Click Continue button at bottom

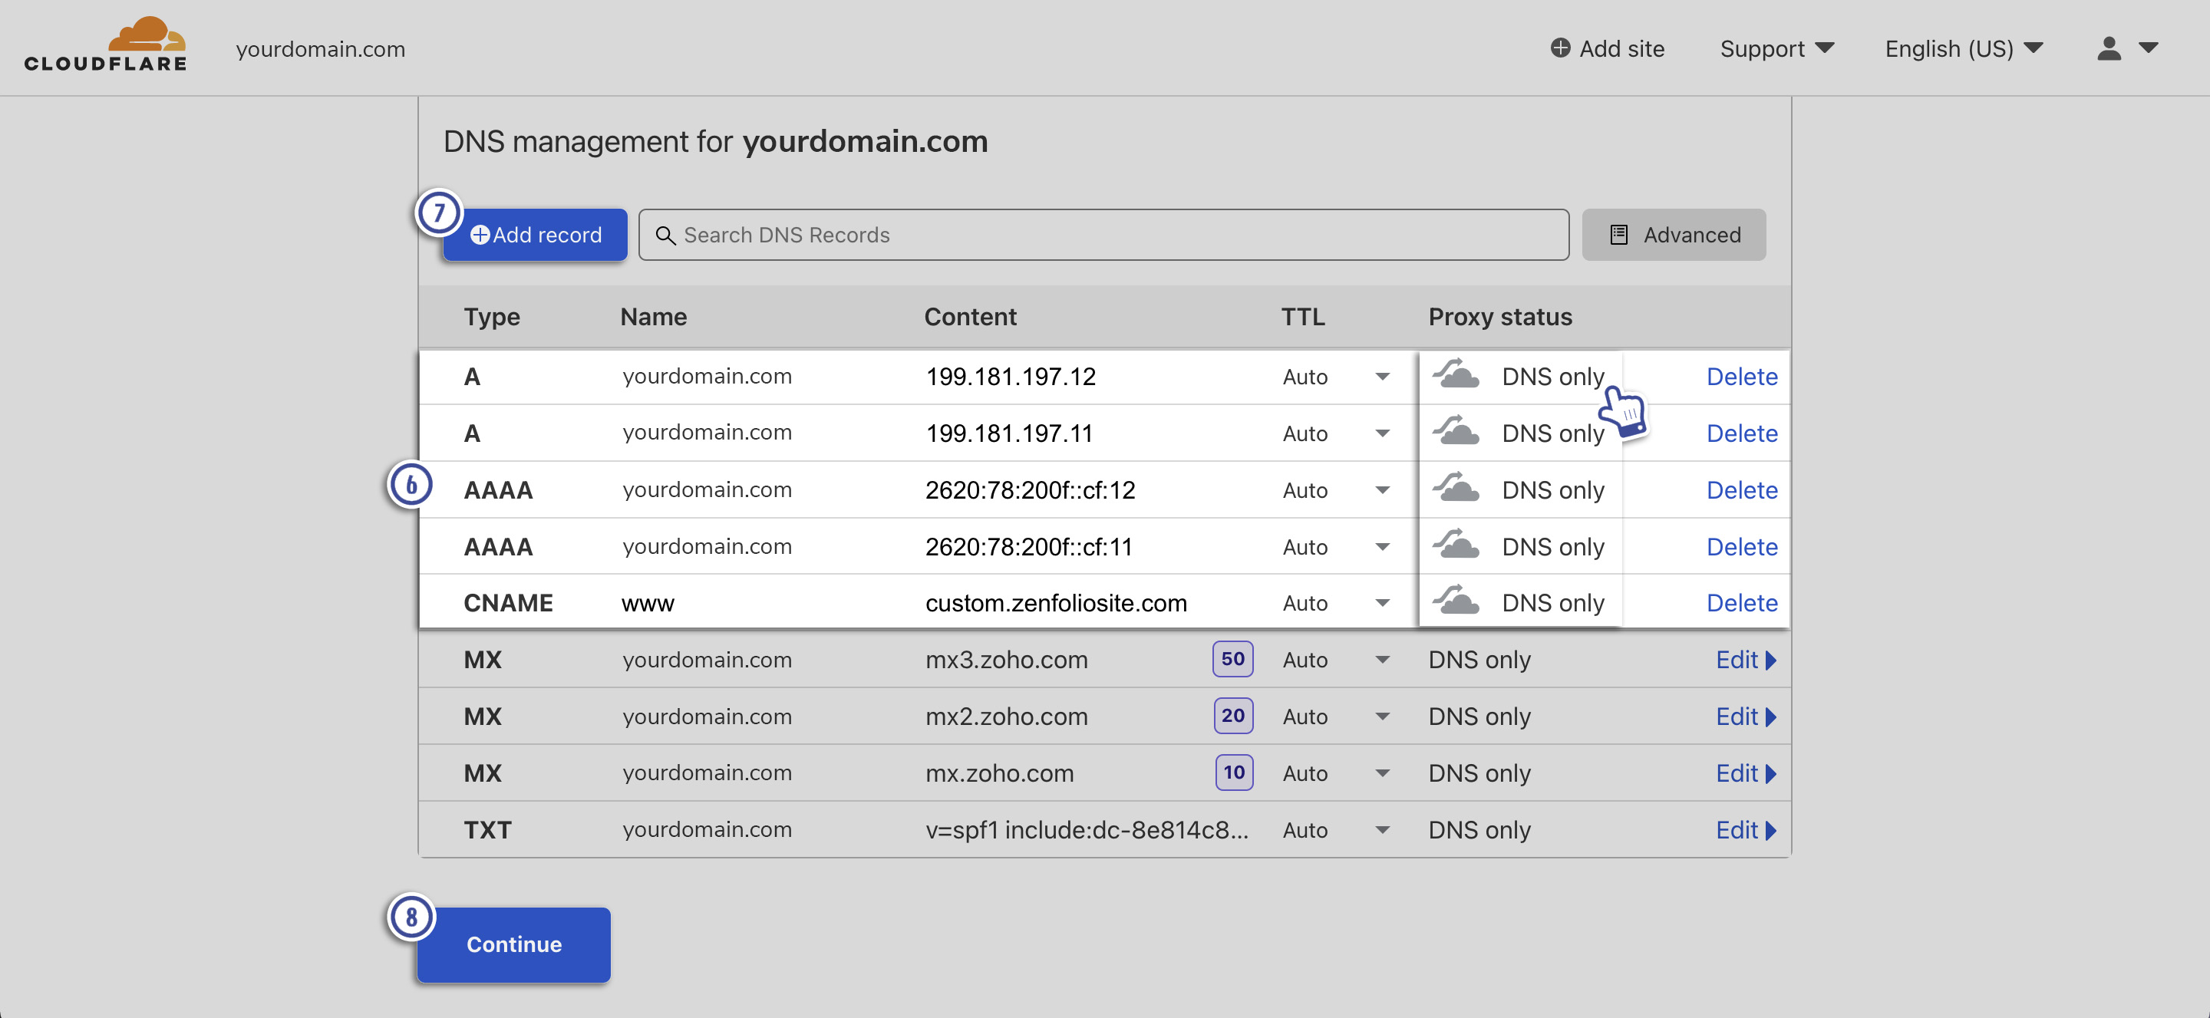(513, 944)
